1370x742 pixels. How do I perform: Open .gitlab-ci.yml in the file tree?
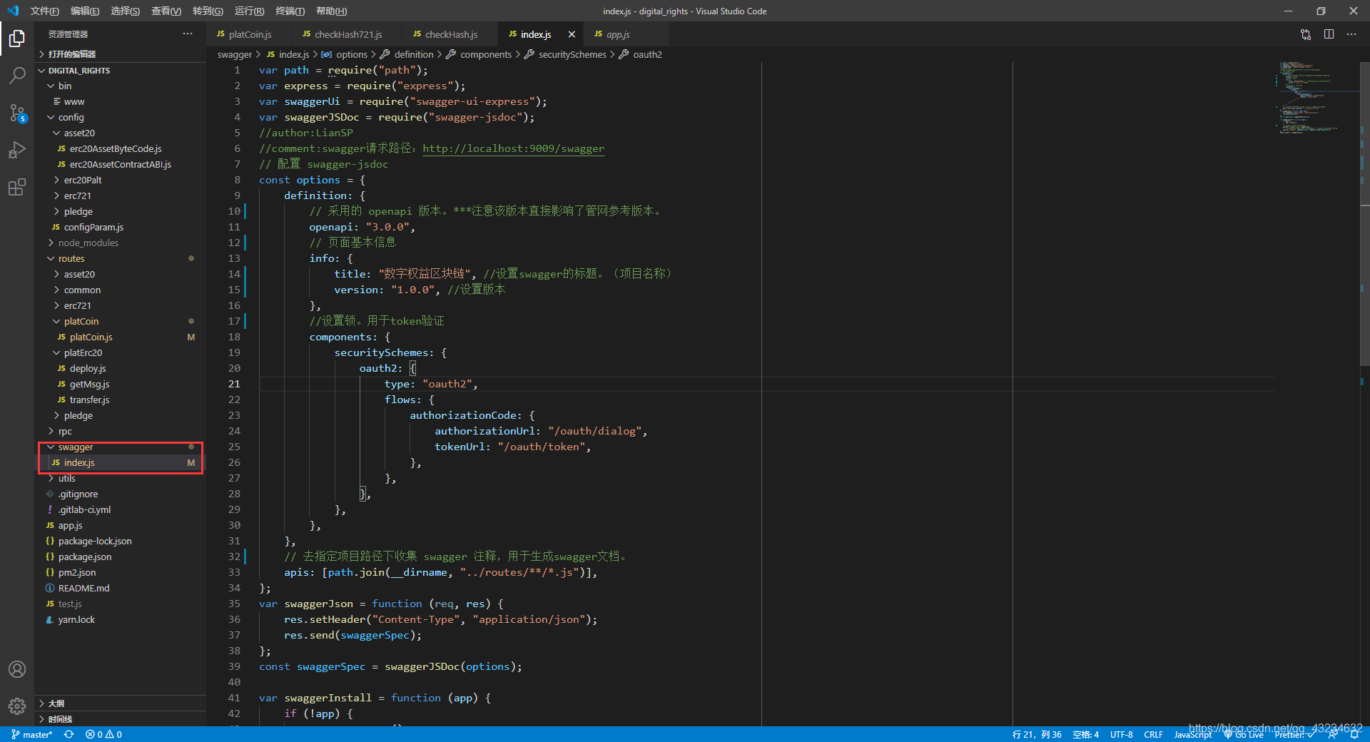point(120,509)
